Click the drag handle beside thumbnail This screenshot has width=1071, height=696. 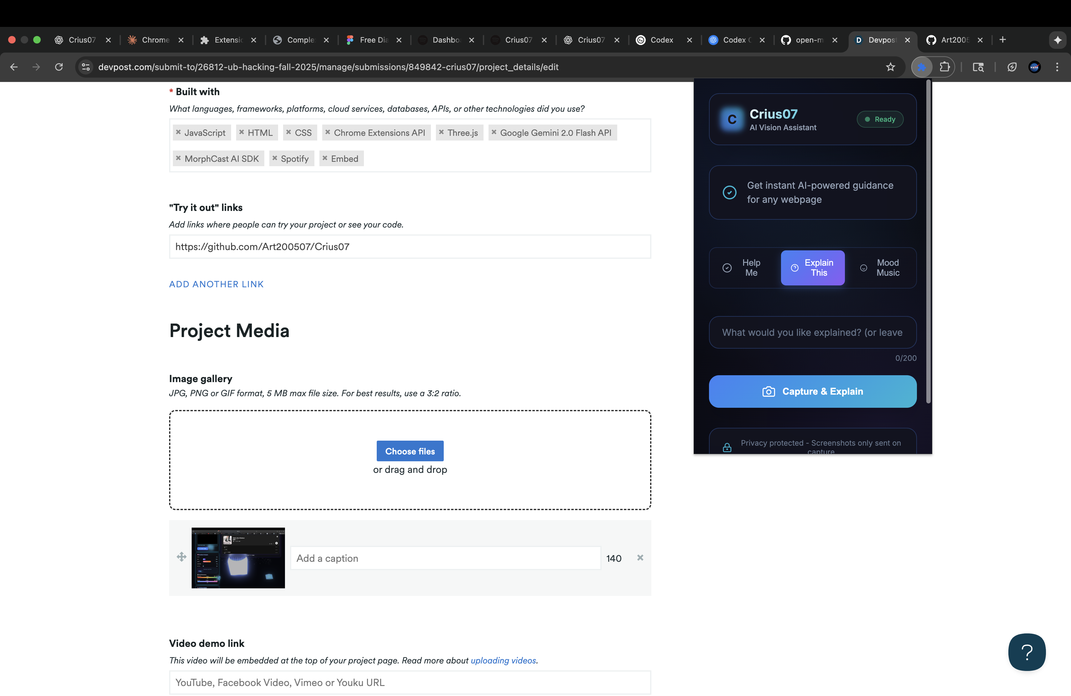click(x=181, y=557)
